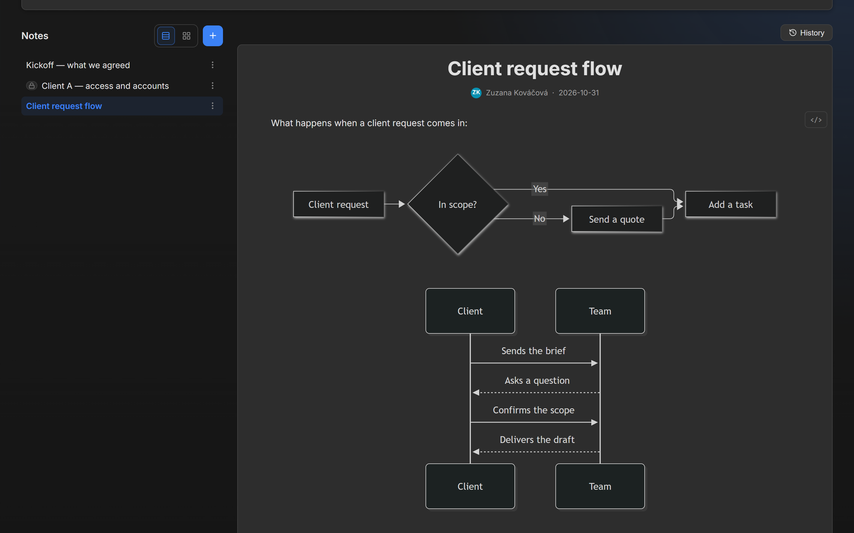Open the History panel

click(806, 33)
